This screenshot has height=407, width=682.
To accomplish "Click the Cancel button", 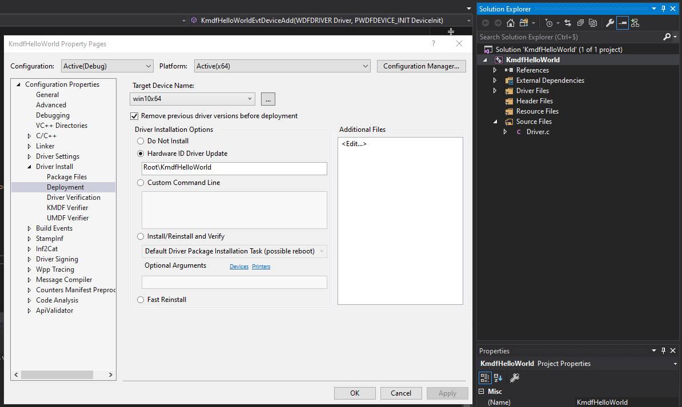I will pos(401,393).
